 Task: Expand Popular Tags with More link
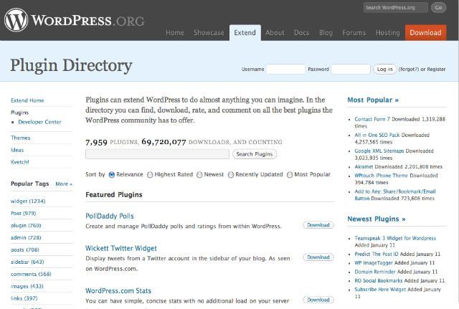tap(64, 184)
